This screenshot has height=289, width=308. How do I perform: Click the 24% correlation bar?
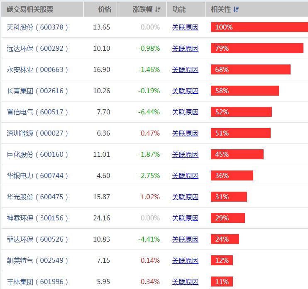pyautogui.click(x=225, y=239)
